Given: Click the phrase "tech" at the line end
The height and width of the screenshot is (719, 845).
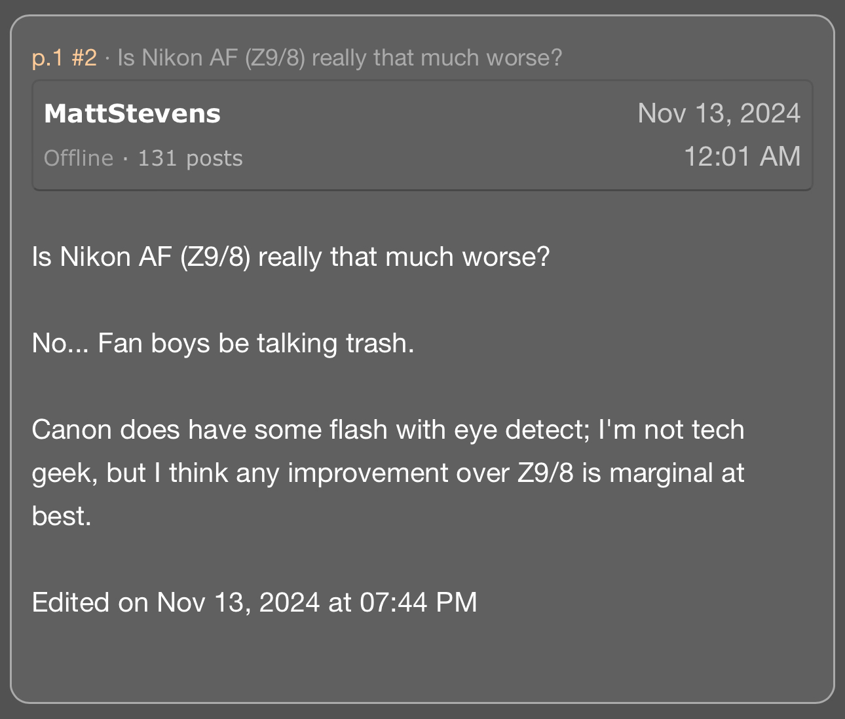Looking at the screenshot, I should click(x=719, y=430).
